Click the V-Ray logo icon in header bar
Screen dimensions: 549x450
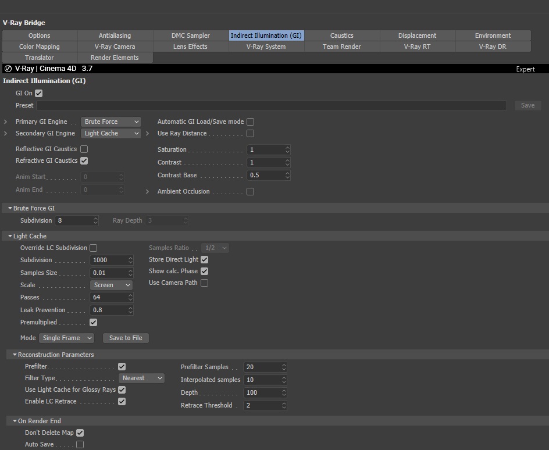click(8, 69)
